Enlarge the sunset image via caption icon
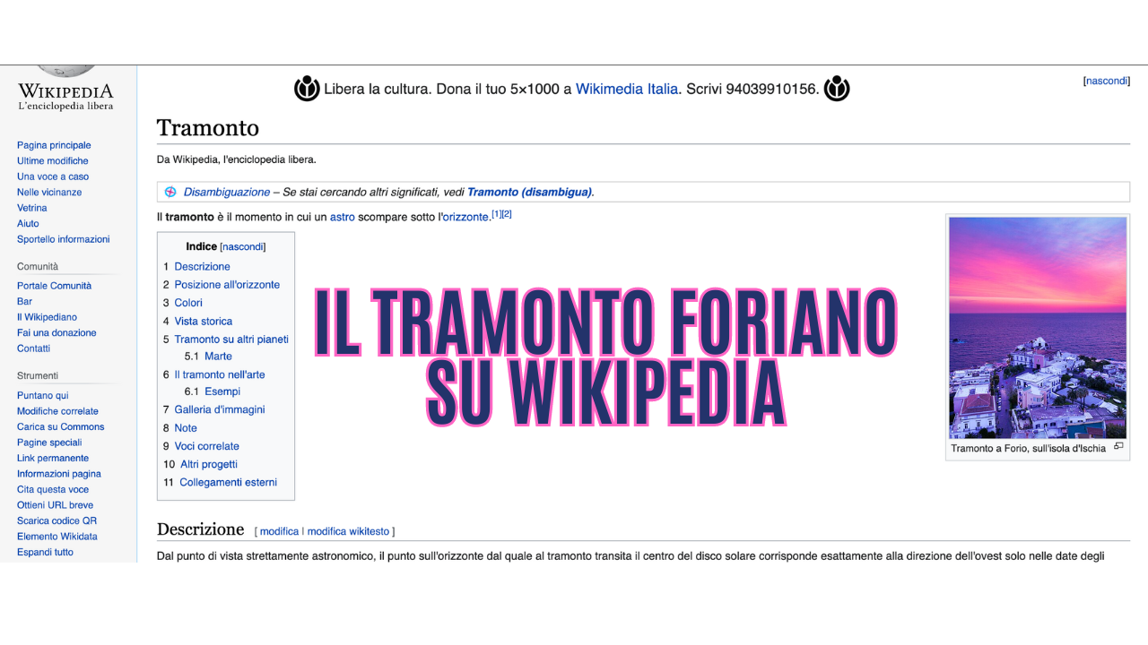 pos(1118,446)
